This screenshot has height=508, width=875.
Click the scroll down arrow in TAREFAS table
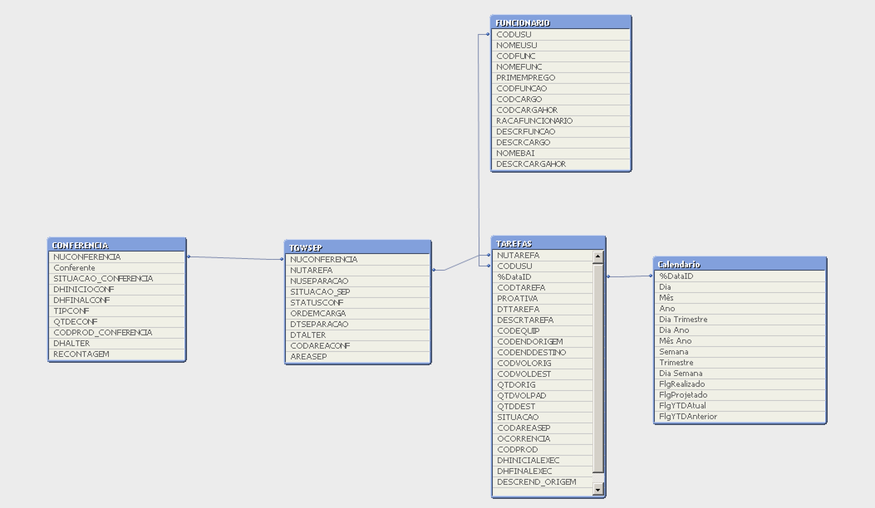(598, 490)
